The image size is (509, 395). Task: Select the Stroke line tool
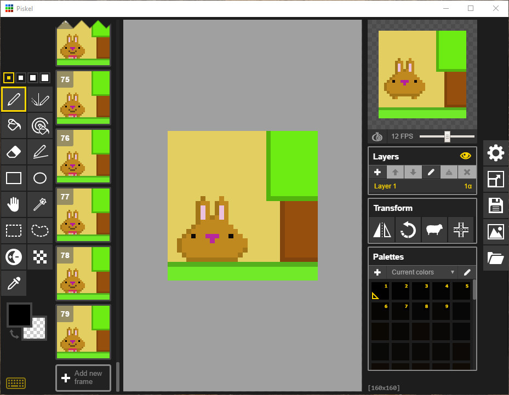point(40,152)
